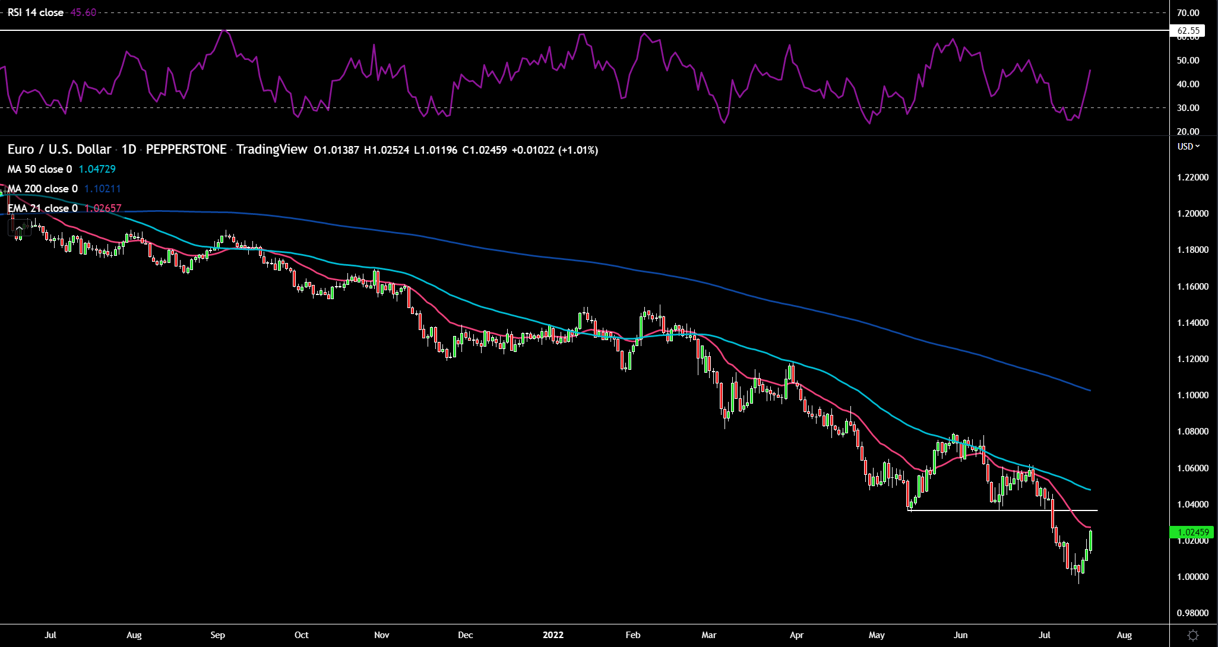
Task: Click the 2022 label on time axis
Action: tap(553, 635)
